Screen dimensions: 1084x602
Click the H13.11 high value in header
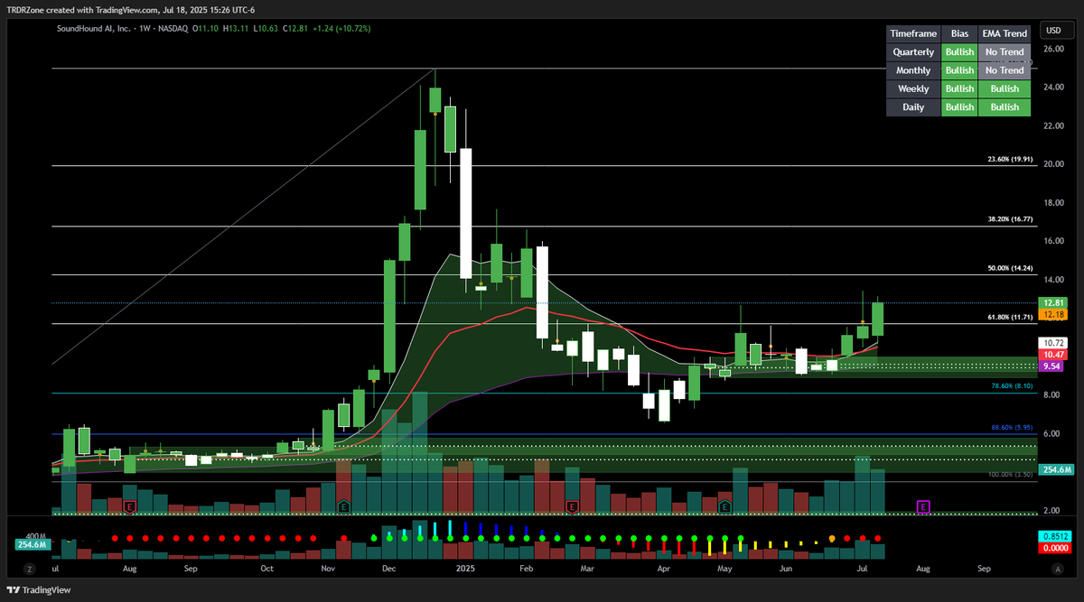point(237,28)
